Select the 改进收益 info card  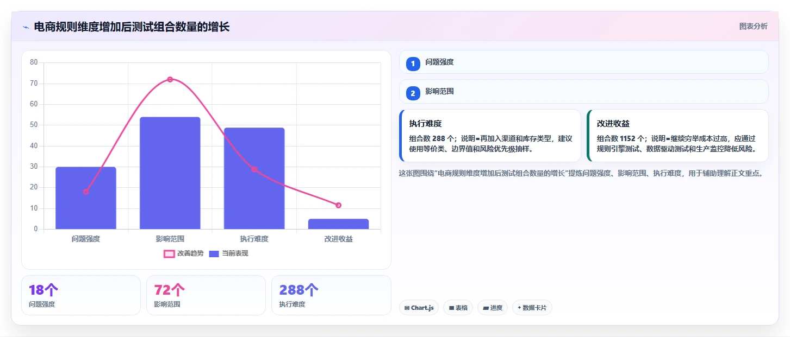coord(677,136)
